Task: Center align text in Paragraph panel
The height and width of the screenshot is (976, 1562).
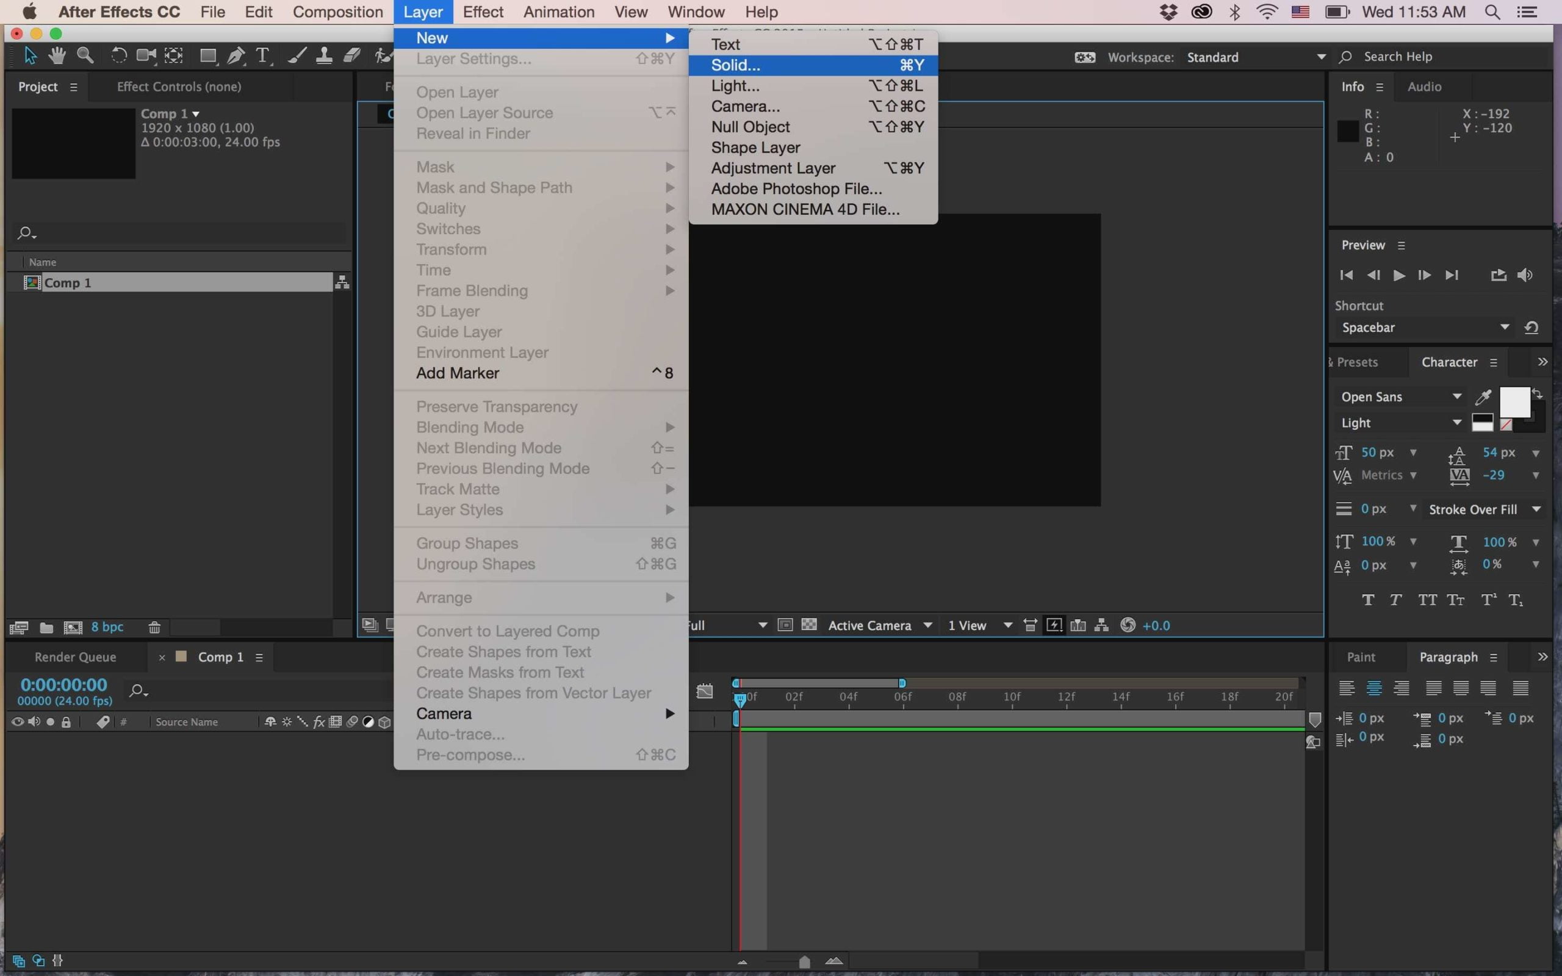Action: pyautogui.click(x=1374, y=688)
